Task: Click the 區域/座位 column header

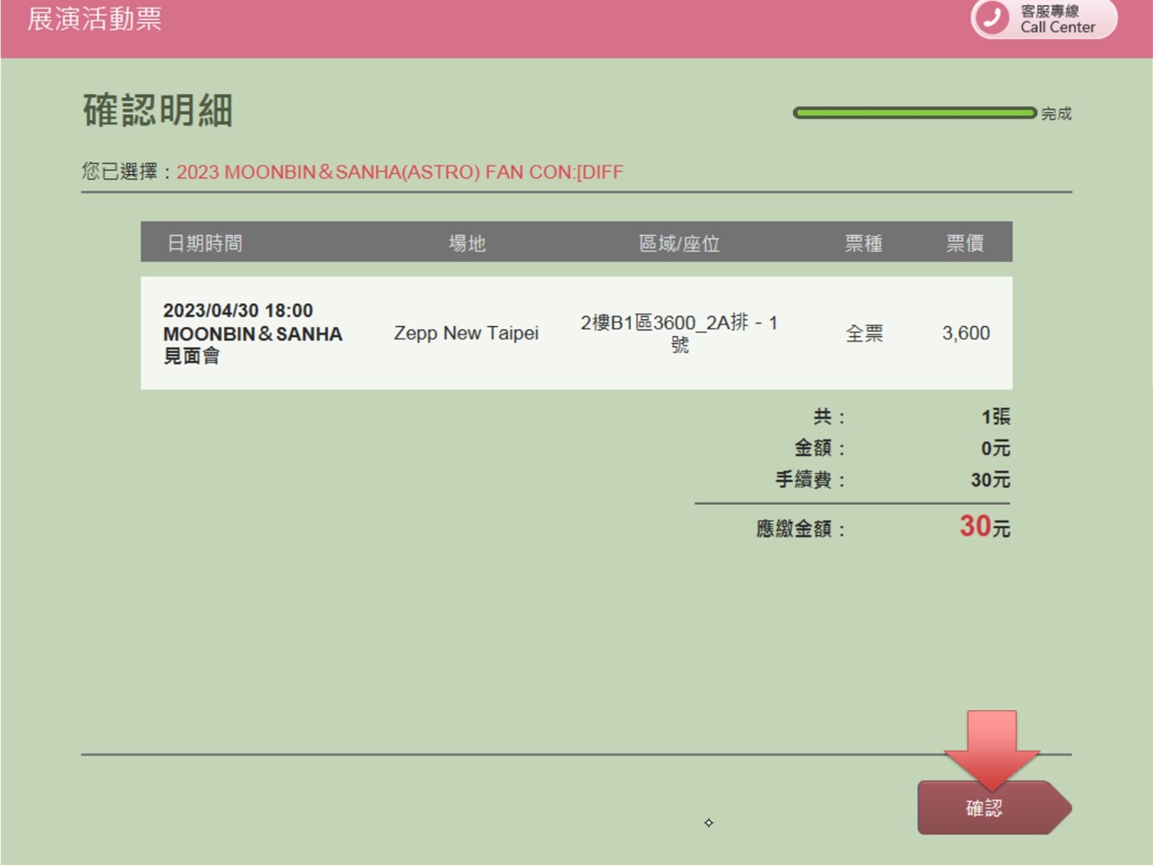Action: point(679,243)
